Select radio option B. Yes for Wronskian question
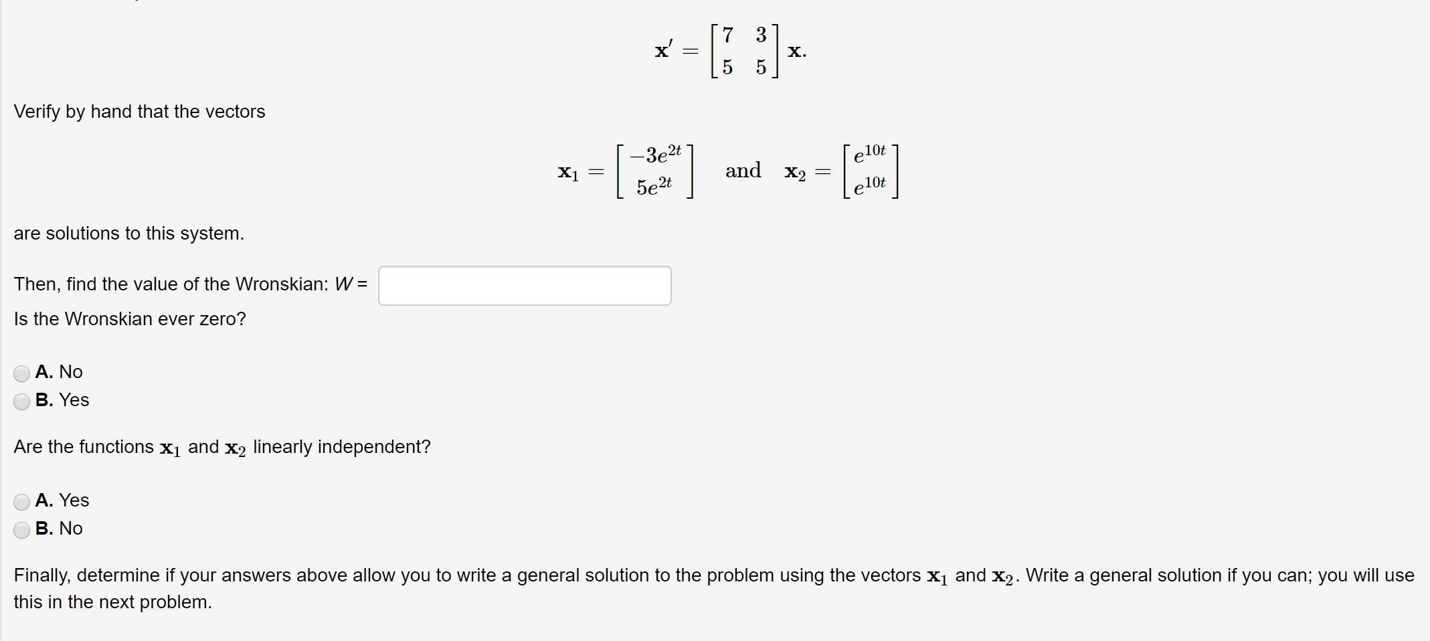 click(22, 400)
